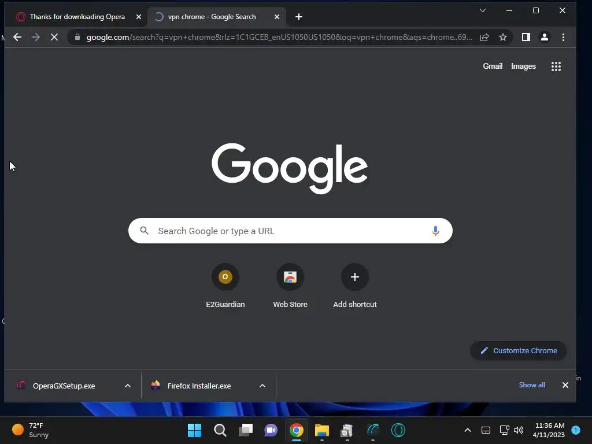Viewport: 592px width, 444px height.
Task: Expand OperaGXSetup.exe download options
Action: click(x=128, y=386)
